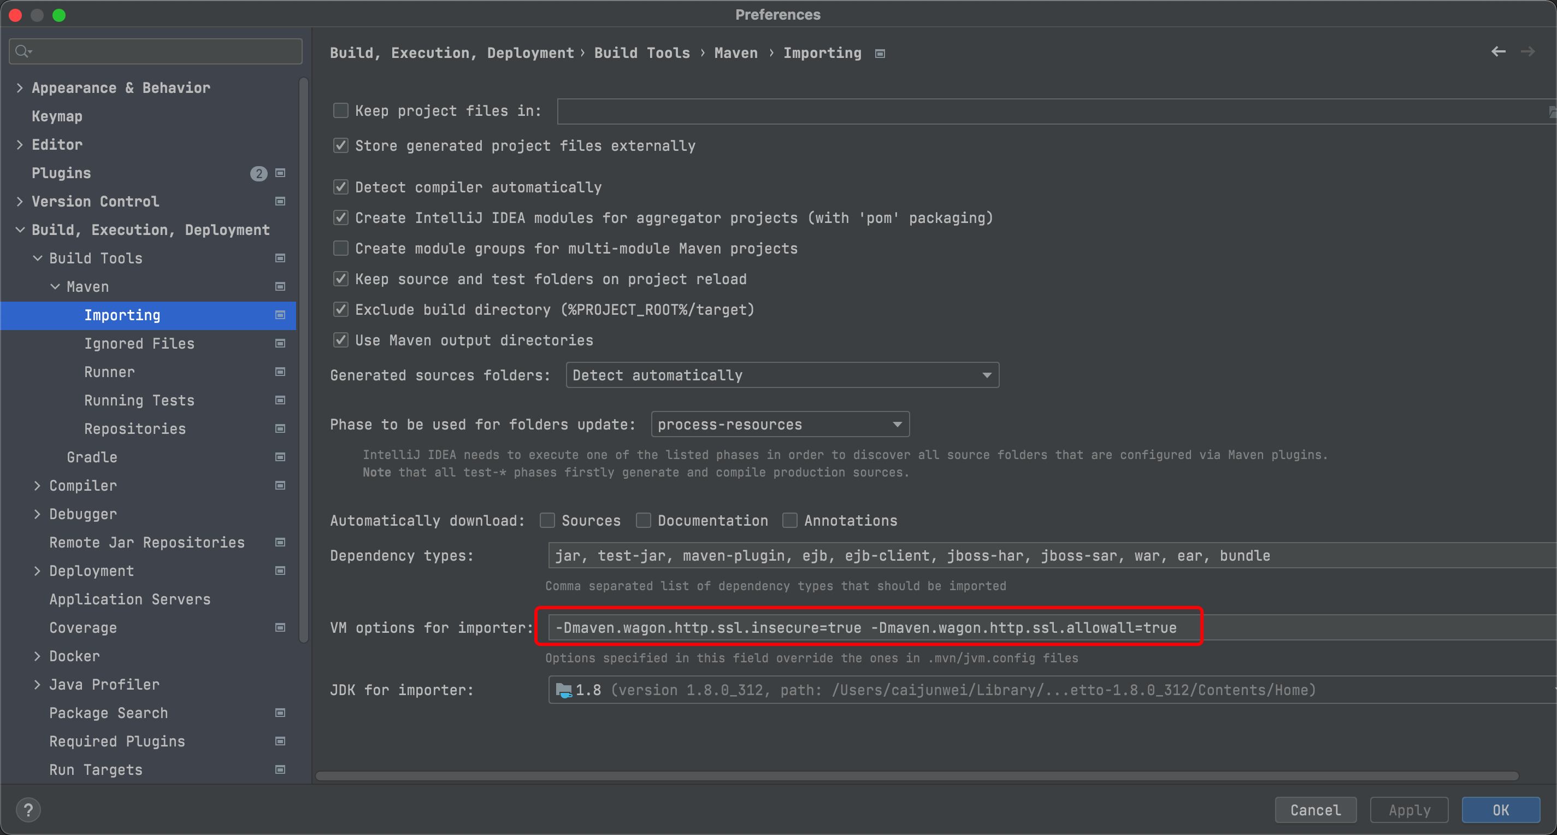Click the project-level icon beside Importing breadcrumb
The height and width of the screenshot is (835, 1557).
pyautogui.click(x=880, y=54)
